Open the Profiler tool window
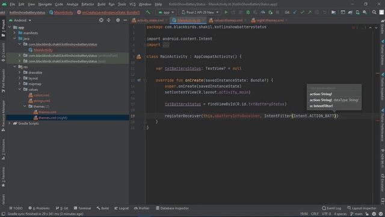Image resolution: width=385 pixels, height=217 pixels. coord(142,208)
